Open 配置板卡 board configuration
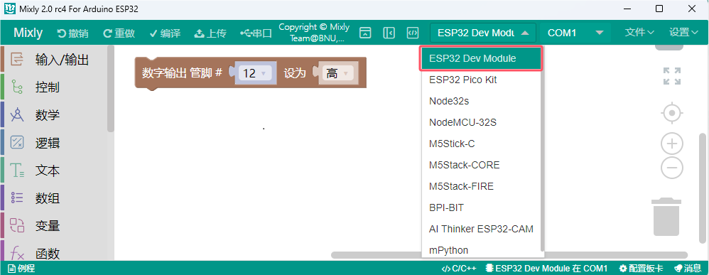The width and height of the screenshot is (709, 275). (x=641, y=268)
